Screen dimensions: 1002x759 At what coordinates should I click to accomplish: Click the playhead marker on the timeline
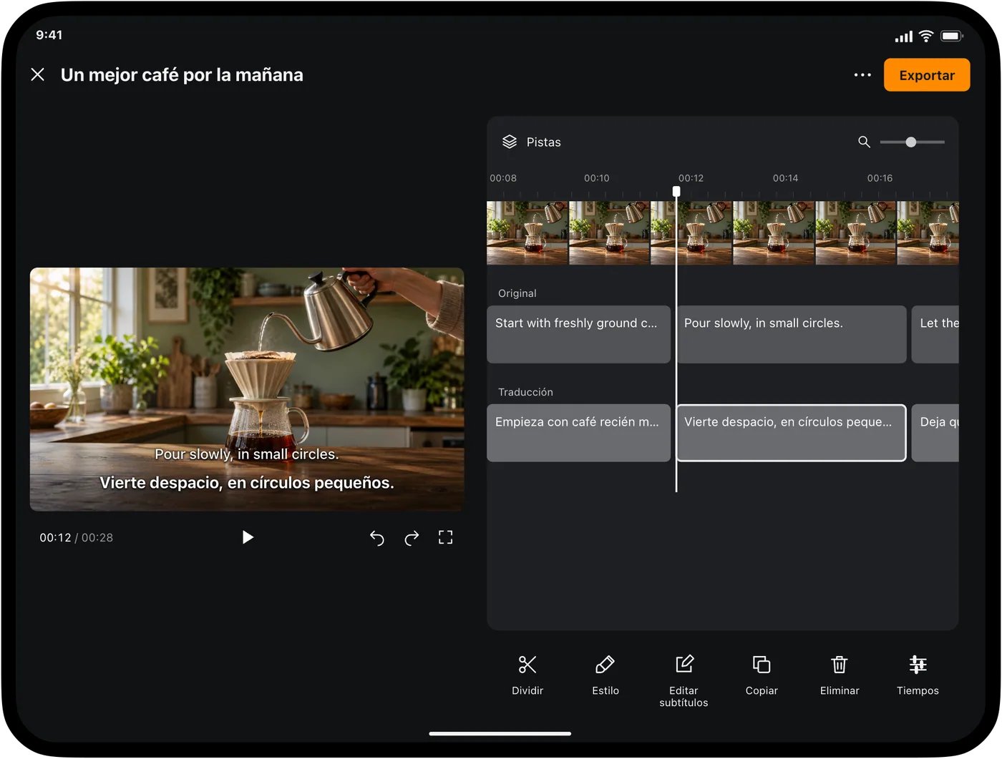coord(676,192)
